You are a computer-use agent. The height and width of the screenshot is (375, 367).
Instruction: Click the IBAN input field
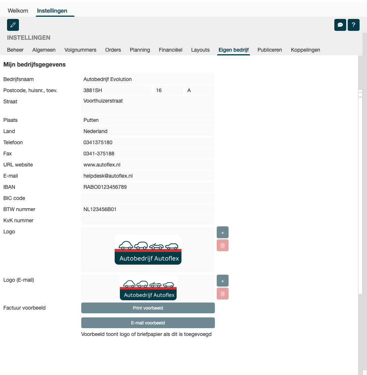point(148,187)
